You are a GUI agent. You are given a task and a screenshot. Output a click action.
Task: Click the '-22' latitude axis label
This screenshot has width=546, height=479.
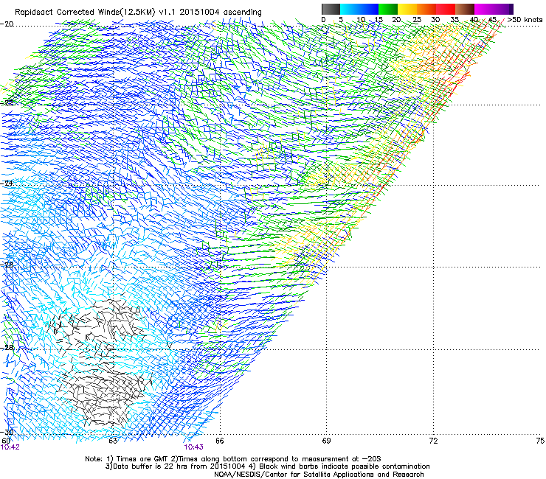tap(7, 102)
